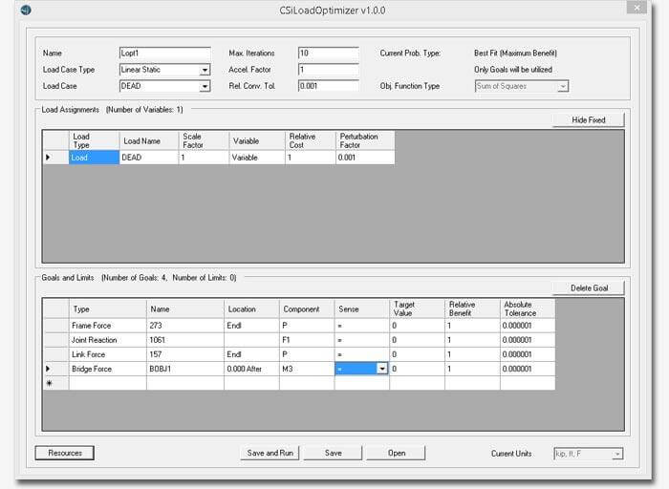This screenshot has height=489, width=669.
Task: Click the Save and Run button
Action: tap(270, 453)
